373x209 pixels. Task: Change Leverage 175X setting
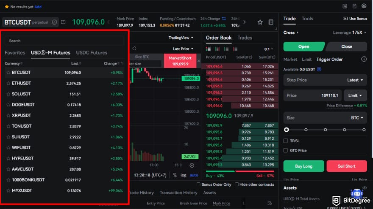pyautogui.click(x=349, y=33)
